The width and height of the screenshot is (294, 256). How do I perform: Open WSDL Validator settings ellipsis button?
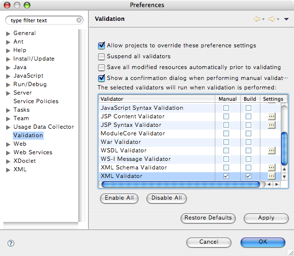pyautogui.click(x=272, y=150)
